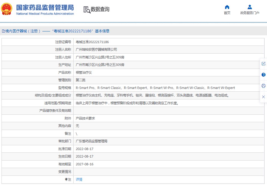Image resolution: width=267 pixels, height=186 pixels.
Task: Go to 首页 home icon
Action: [x=227, y=7]
